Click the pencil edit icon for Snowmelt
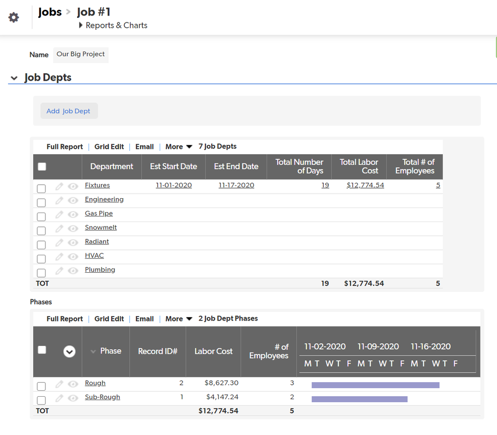497x435 pixels. [59, 228]
